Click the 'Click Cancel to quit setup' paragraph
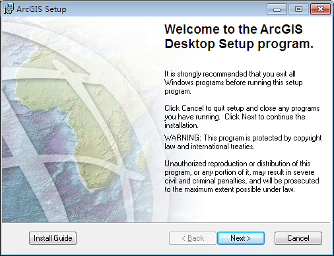 pos(242,117)
